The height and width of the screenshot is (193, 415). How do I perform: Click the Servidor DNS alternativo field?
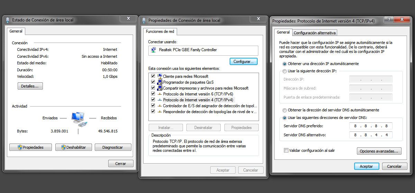coord(370,135)
